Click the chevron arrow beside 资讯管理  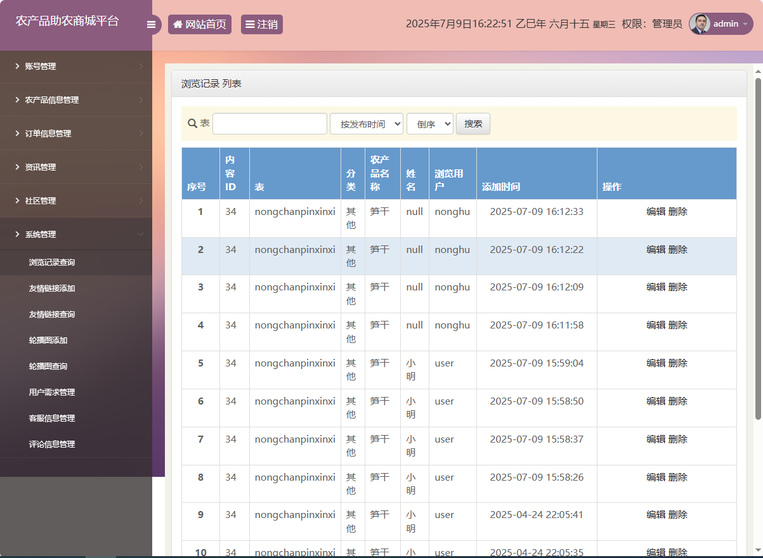(141, 167)
